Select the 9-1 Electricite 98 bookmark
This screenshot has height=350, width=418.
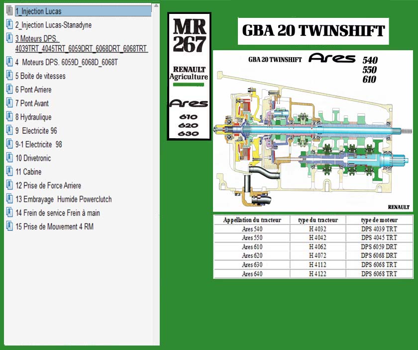click(39, 144)
